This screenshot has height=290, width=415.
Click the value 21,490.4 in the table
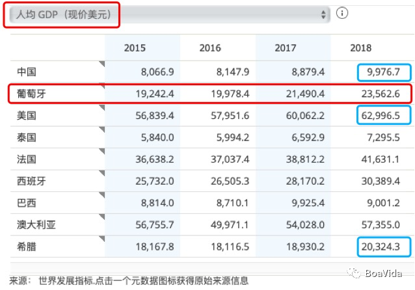[305, 94]
